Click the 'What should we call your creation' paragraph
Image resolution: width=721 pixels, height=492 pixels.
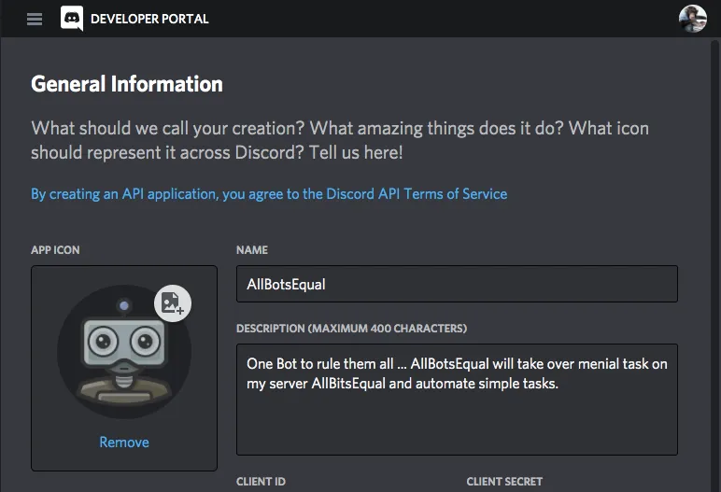coord(340,140)
